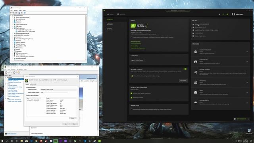Click the Game Optimization gauge icon

pos(196,52)
